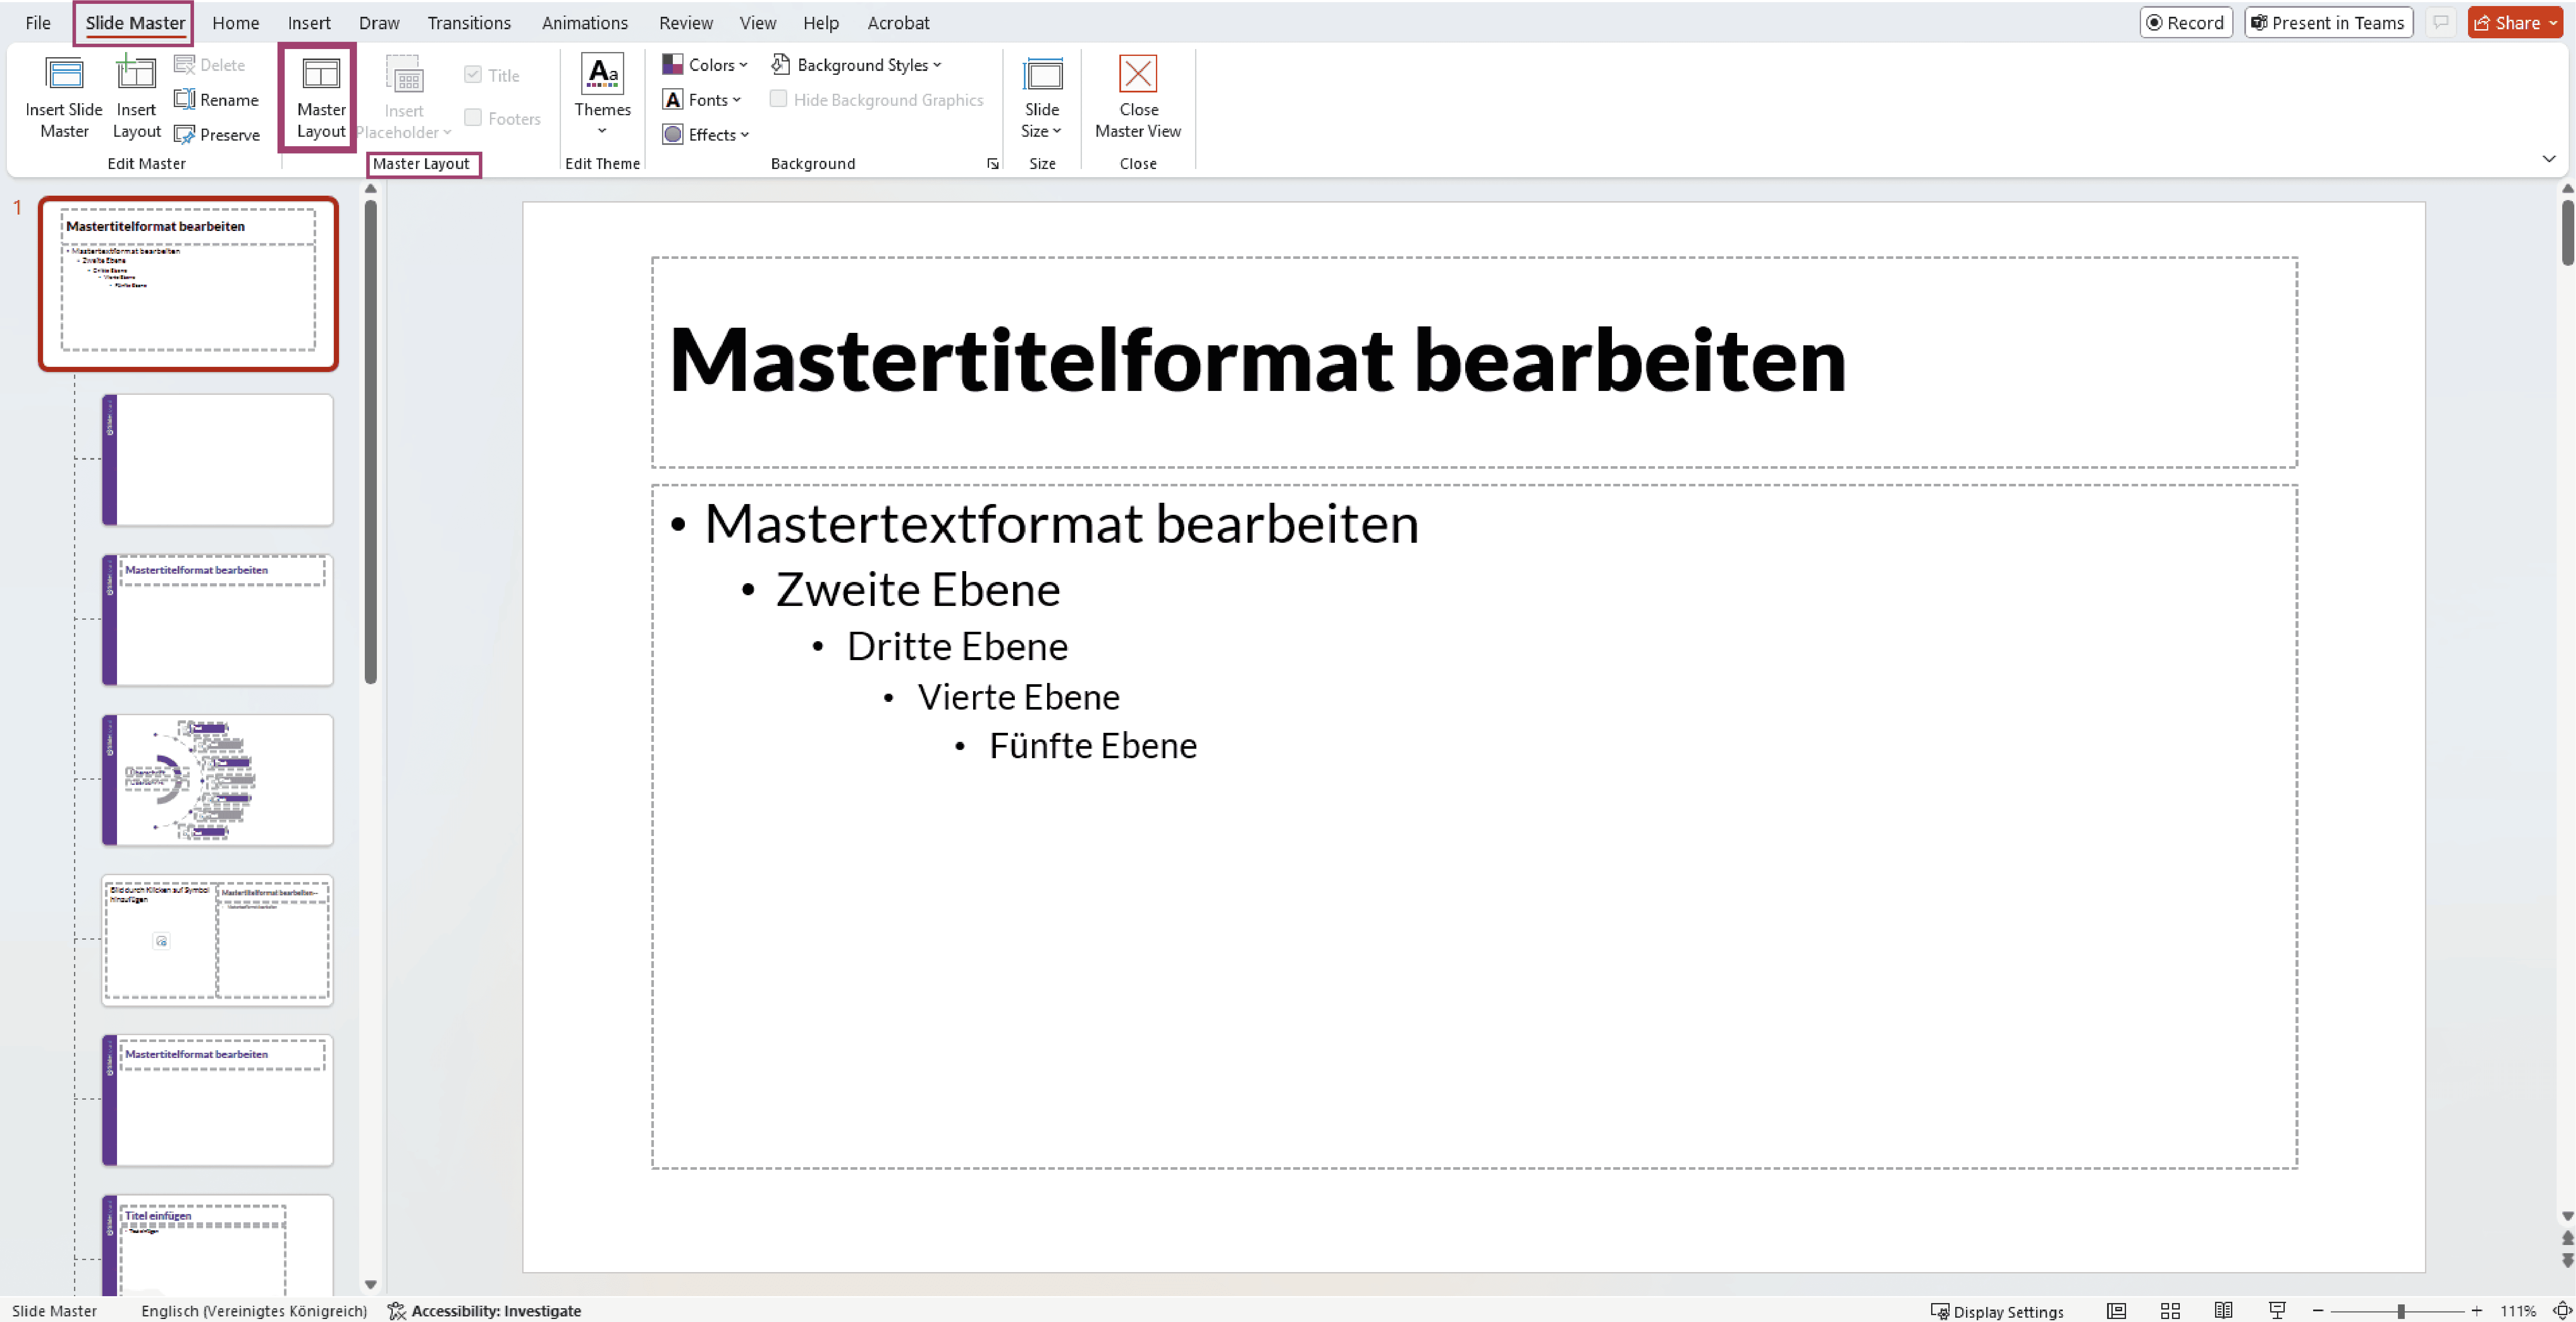Open the Share button dropdown arrow
Viewport: 2576px width, 1322px height.
click(2553, 23)
